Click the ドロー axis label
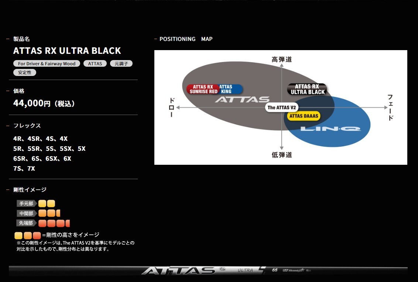 (x=172, y=108)
